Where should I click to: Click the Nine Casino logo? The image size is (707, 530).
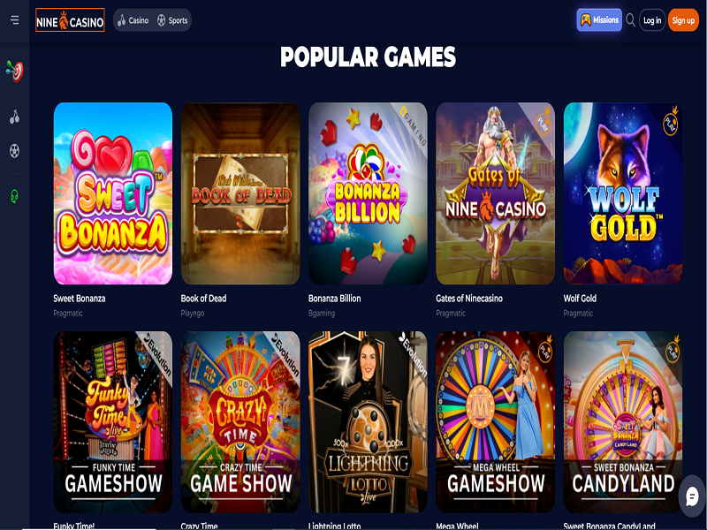point(70,20)
